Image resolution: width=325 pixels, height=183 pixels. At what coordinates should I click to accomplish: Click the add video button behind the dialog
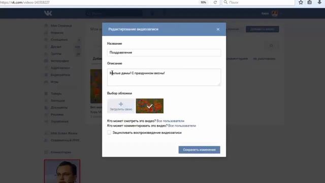click(x=262, y=29)
